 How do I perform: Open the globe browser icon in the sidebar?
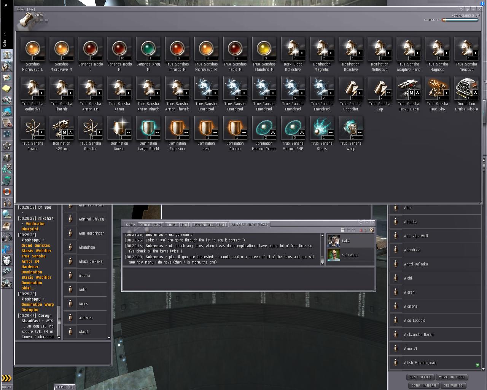(x=7, y=214)
